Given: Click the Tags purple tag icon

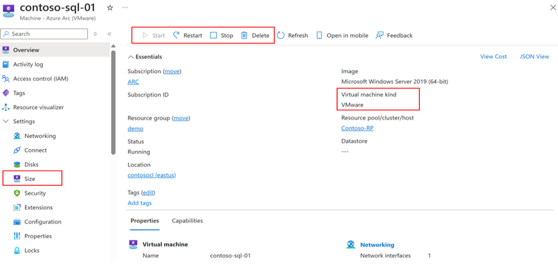Looking at the screenshot, I should [6, 93].
